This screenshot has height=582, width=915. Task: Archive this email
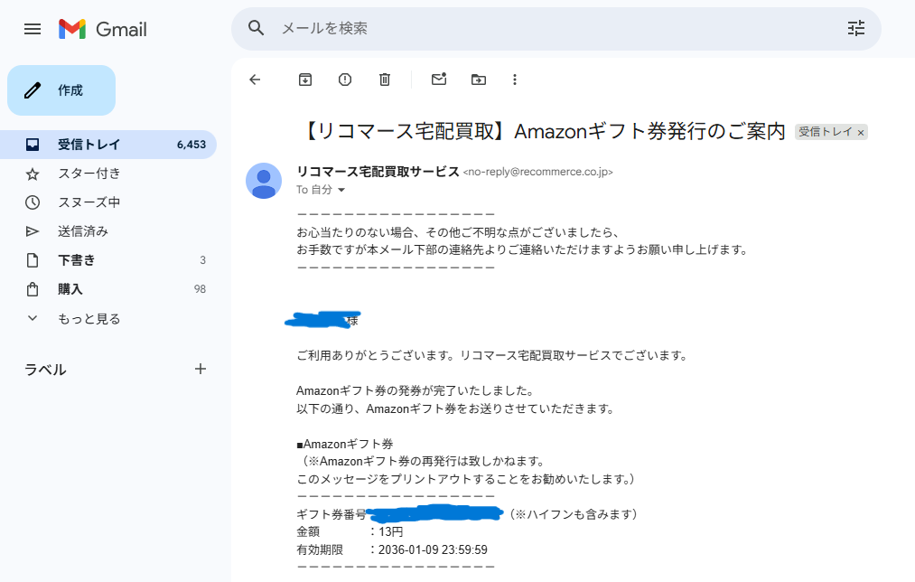point(305,80)
